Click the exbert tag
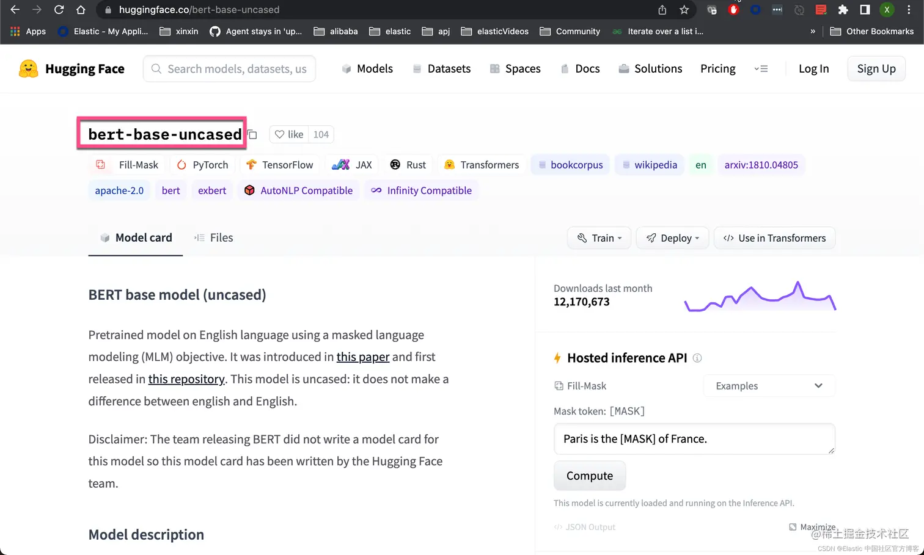Image resolution: width=924 pixels, height=555 pixels. 212,190
